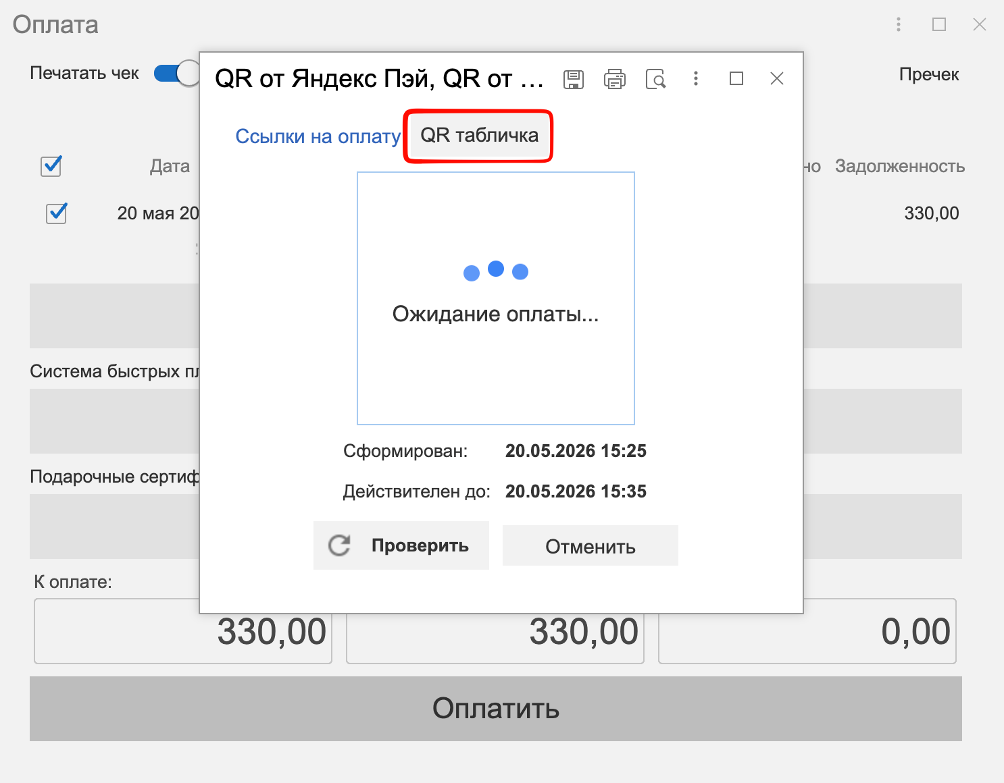Maximize the Оплата window
The image size is (1004, 783).
[x=939, y=24]
